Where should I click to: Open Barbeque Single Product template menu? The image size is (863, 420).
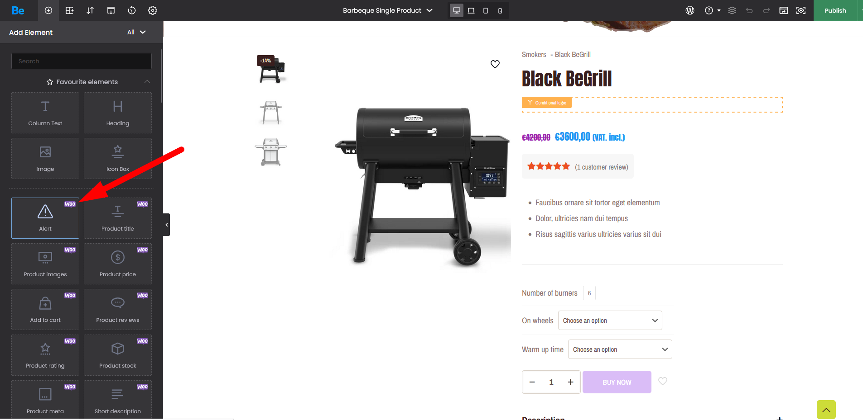point(388,10)
